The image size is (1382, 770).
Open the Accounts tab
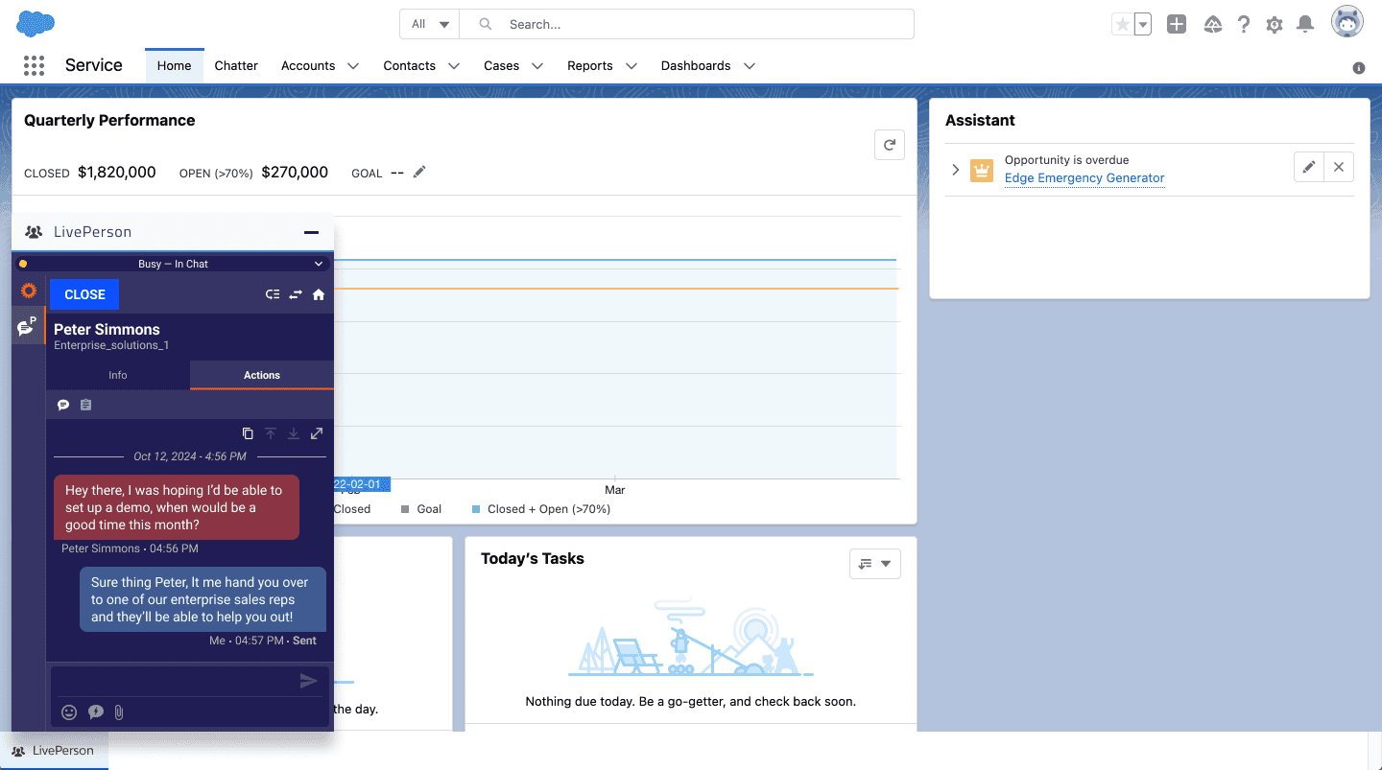tap(308, 65)
